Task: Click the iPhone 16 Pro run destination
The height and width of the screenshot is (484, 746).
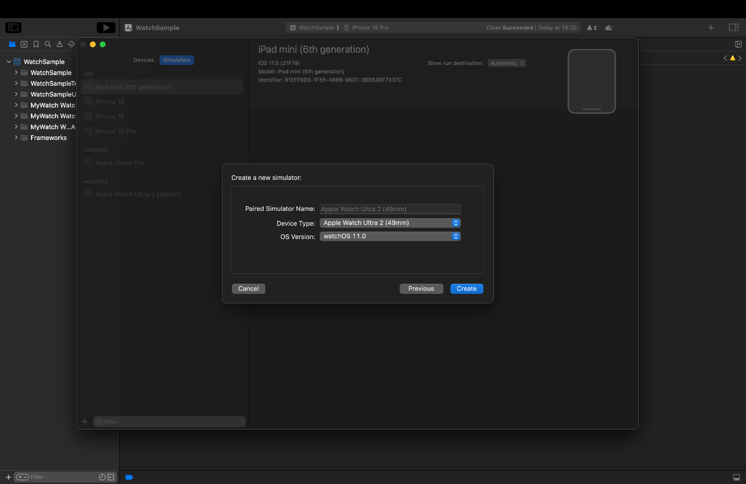Action: coord(367,28)
